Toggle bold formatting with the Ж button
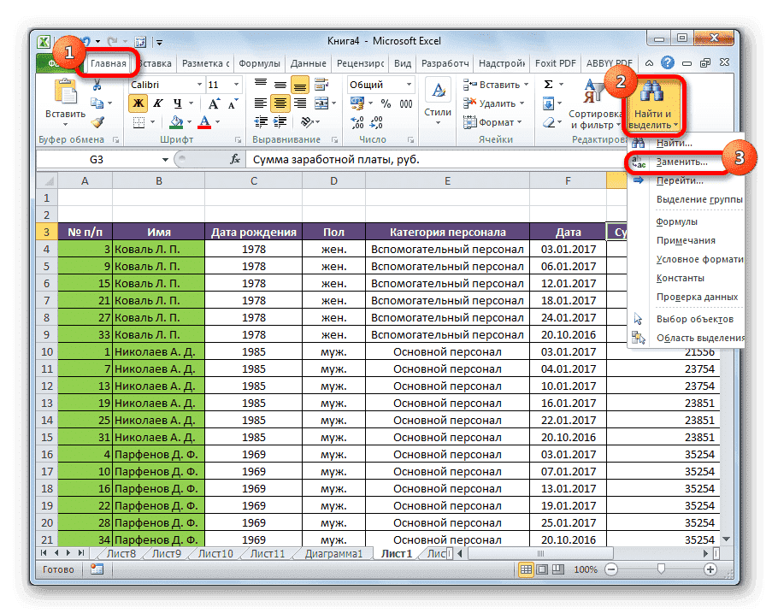 (138, 103)
